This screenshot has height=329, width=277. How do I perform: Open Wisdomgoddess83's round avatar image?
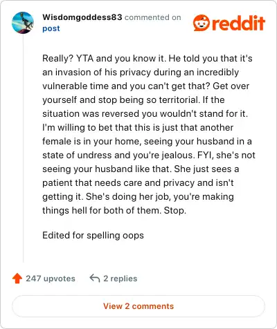pyautogui.click(x=23, y=23)
